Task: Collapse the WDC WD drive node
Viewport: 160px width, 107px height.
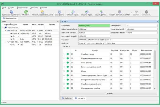Action: coord(6,42)
